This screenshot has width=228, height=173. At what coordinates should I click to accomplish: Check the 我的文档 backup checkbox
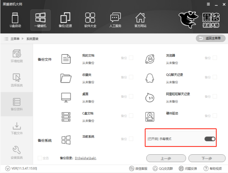tap(131, 58)
